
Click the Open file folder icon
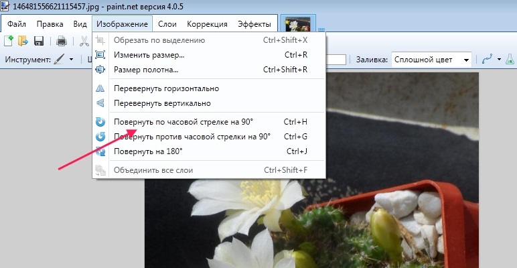click(23, 41)
